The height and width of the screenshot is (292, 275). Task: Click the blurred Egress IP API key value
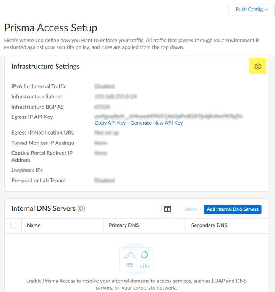click(x=168, y=116)
